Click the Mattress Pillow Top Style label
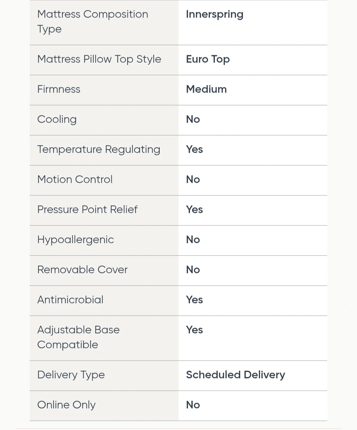This screenshot has height=430, width=357. pyautogui.click(x=99, y=59)
